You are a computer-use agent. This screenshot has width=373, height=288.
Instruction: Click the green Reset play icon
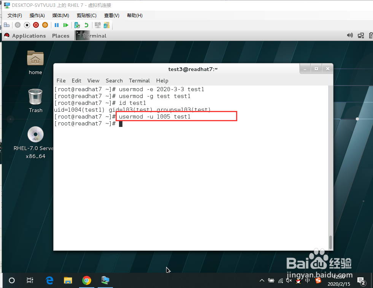66,25
